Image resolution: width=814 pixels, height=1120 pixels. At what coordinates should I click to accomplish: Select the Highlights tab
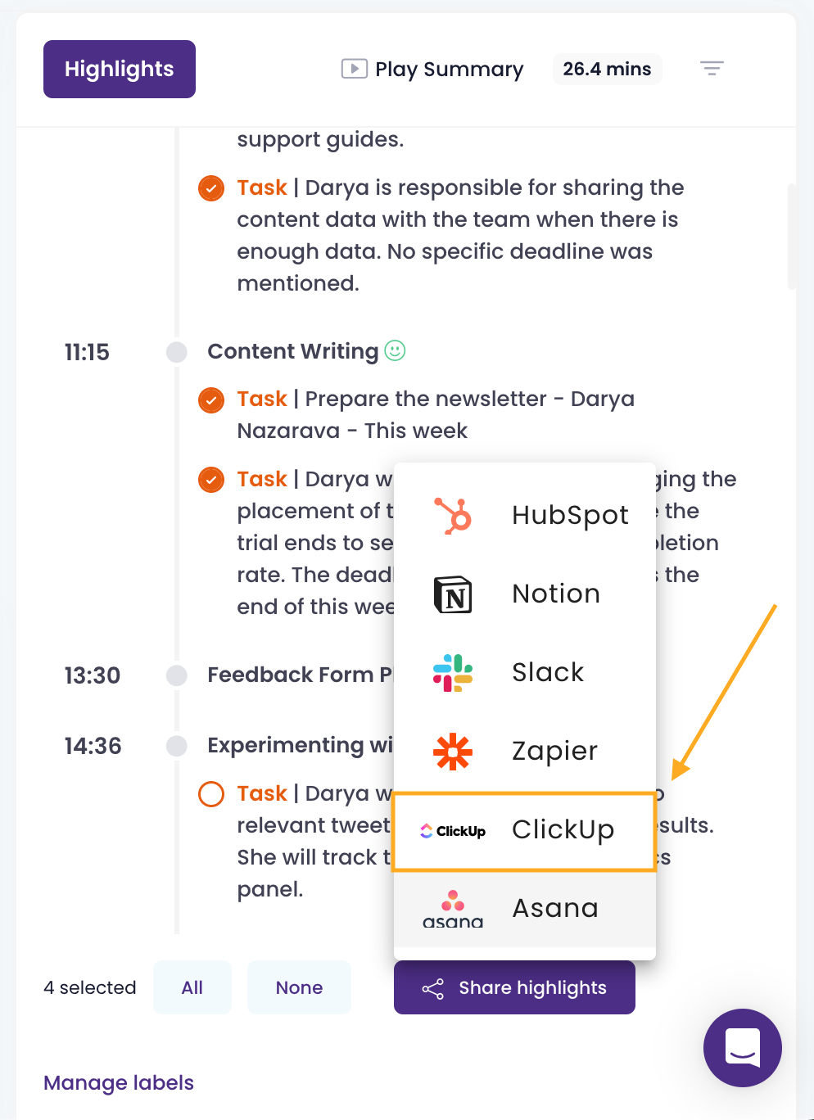(x=120, y=69)
